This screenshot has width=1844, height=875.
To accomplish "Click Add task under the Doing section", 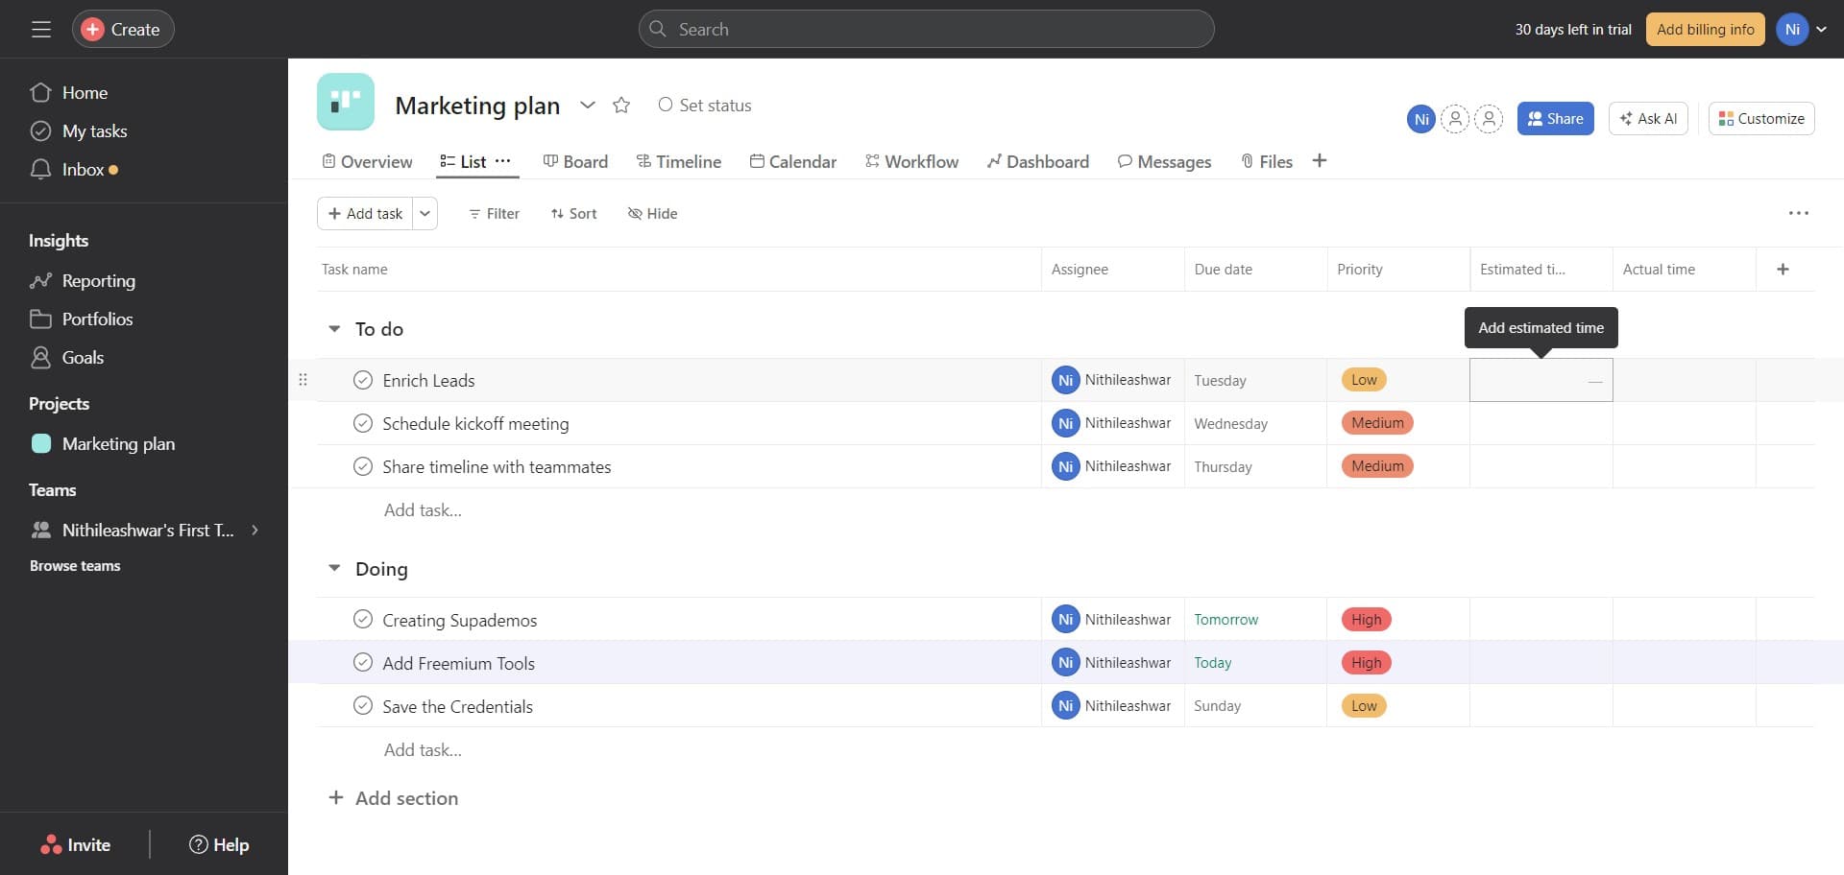I will pos(423,749).
